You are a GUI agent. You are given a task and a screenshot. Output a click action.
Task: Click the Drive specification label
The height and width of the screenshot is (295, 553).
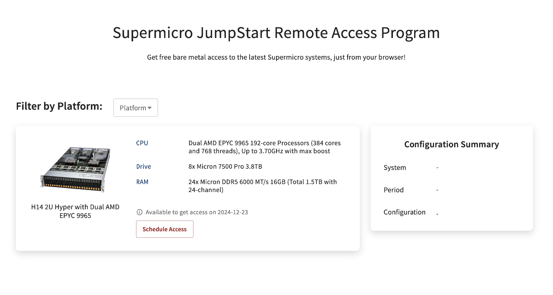coord(144,167)
